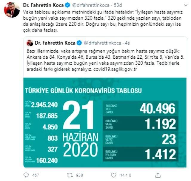Open the share upload icon
Screen dimensions: 191x181
click(x=158, y=175)
